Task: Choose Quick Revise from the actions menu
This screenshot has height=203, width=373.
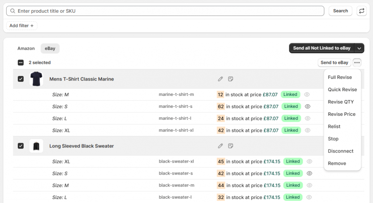Action: pyautogui.click(x=342, y=90)
